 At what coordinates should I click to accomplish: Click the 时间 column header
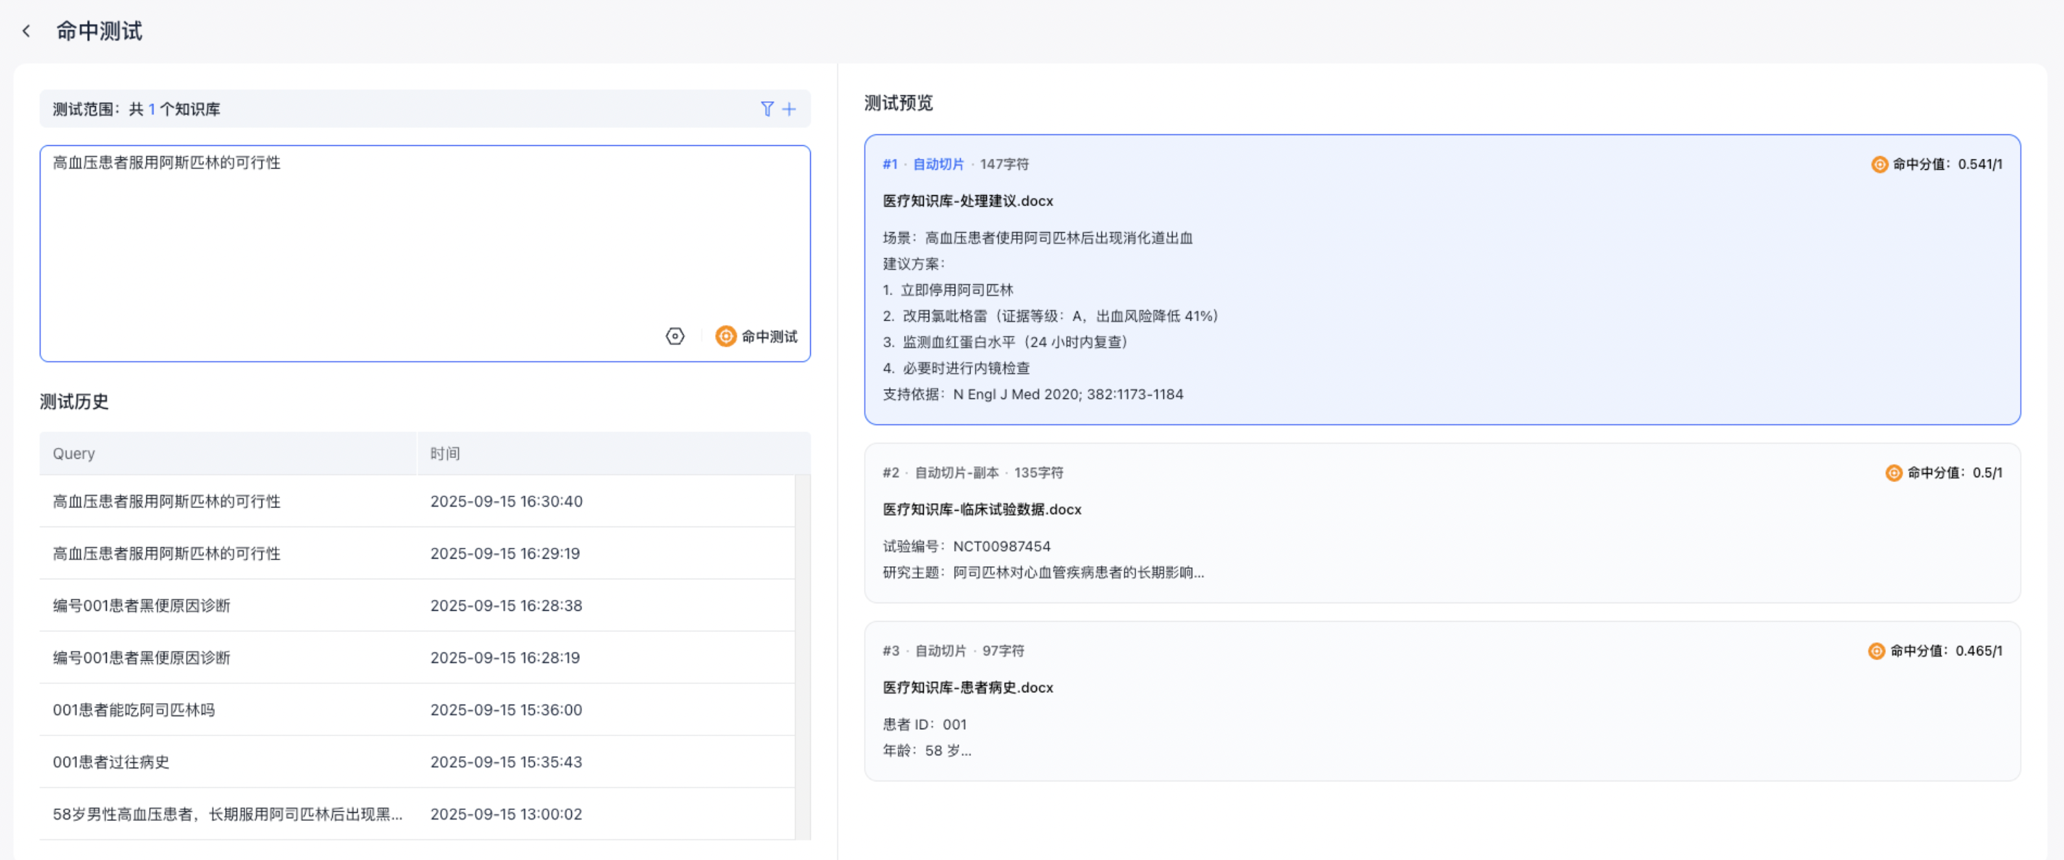pos(444,454)
